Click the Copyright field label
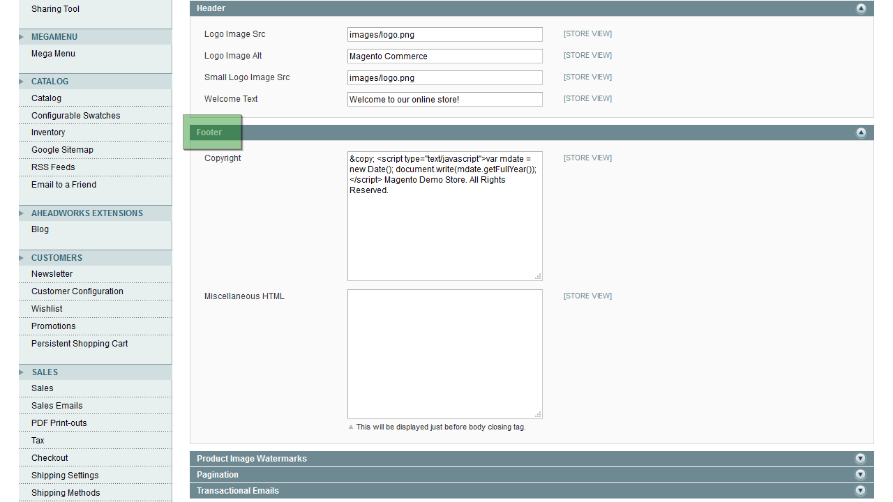Screen dimensions: 893x502 tap(223, 158)
